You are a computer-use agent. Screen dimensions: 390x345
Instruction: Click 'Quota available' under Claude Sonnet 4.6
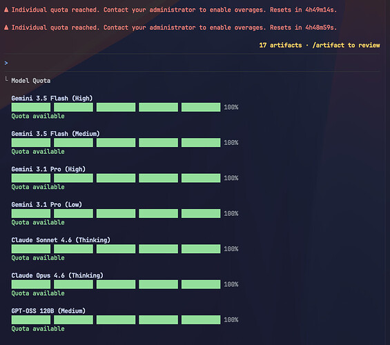[x=38, y=258]
